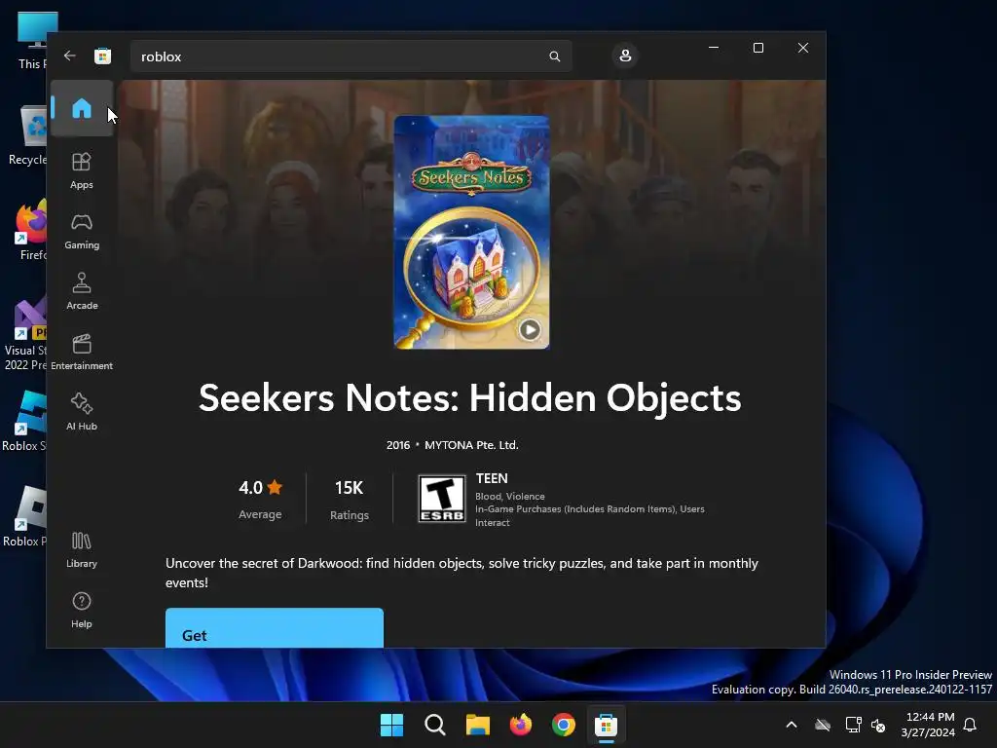The image size is (997, 748).
Task: Click the Blood, Violence descriptor text
Action: coord(510,496)
